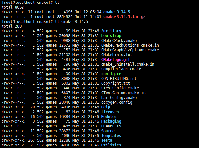199x148 pixels.
Task: Select the Packaging directory name
Action: click(x=111, y=121)
